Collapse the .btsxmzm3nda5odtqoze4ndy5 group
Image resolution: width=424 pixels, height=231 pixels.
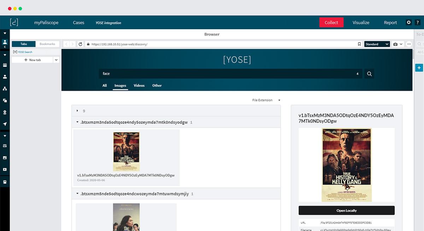(77, 122)
